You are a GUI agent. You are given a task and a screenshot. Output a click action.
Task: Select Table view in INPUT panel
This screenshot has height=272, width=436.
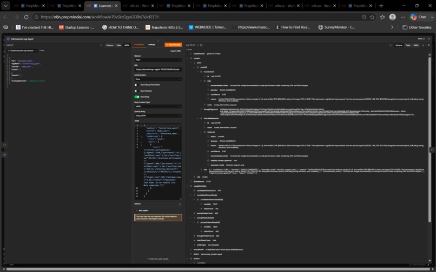click(118, 45)
